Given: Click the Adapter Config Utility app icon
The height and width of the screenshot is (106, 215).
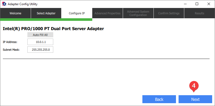Looking at the screenshot, I should (4, 4).
